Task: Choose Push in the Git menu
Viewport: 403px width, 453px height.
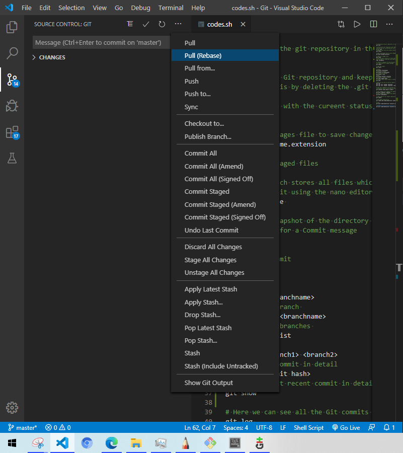Action: 225,81
